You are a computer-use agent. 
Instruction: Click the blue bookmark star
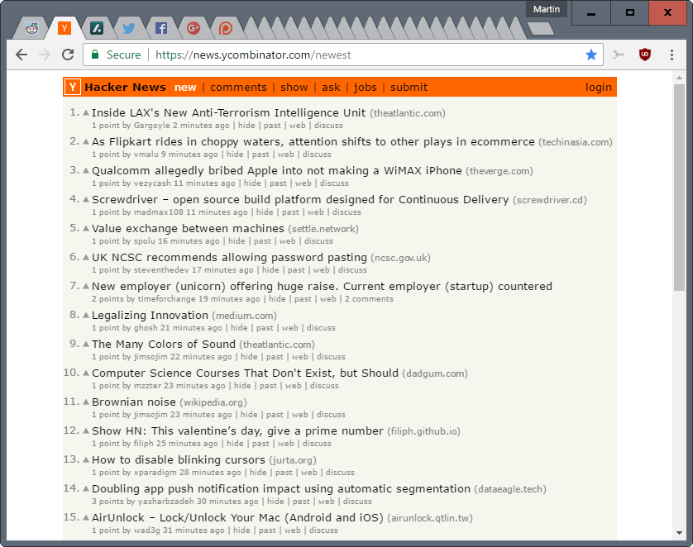pos(591,55)
